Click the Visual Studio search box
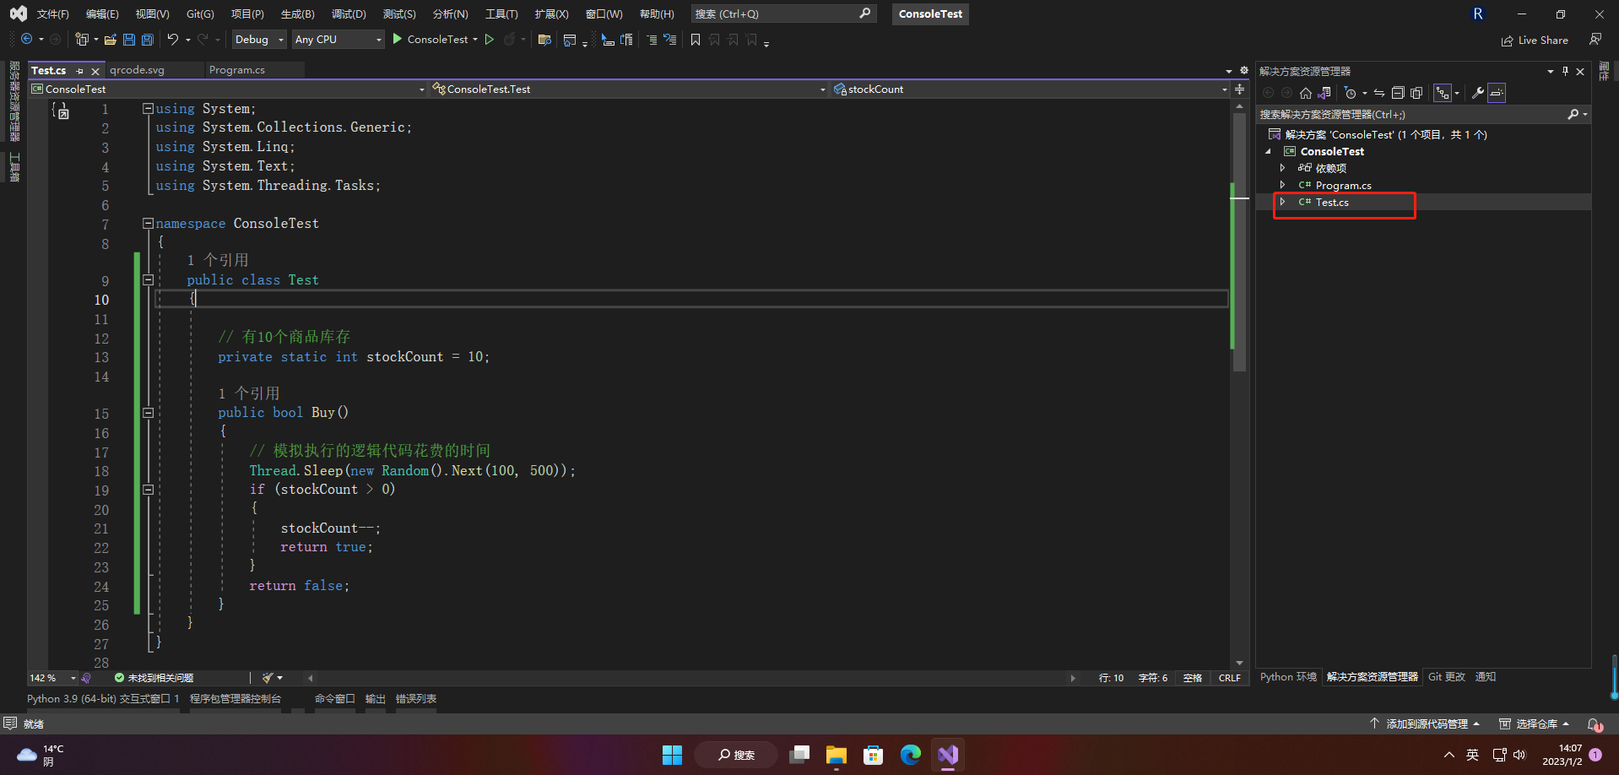Viewport: 1619px width, 775px height. pos(783,14)
